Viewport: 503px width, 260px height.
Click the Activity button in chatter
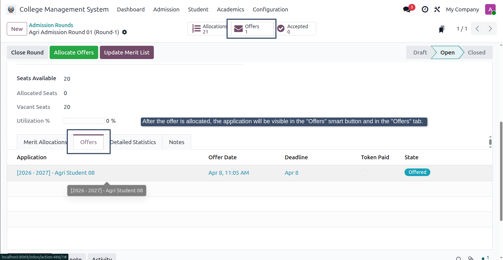click(102, 257)
